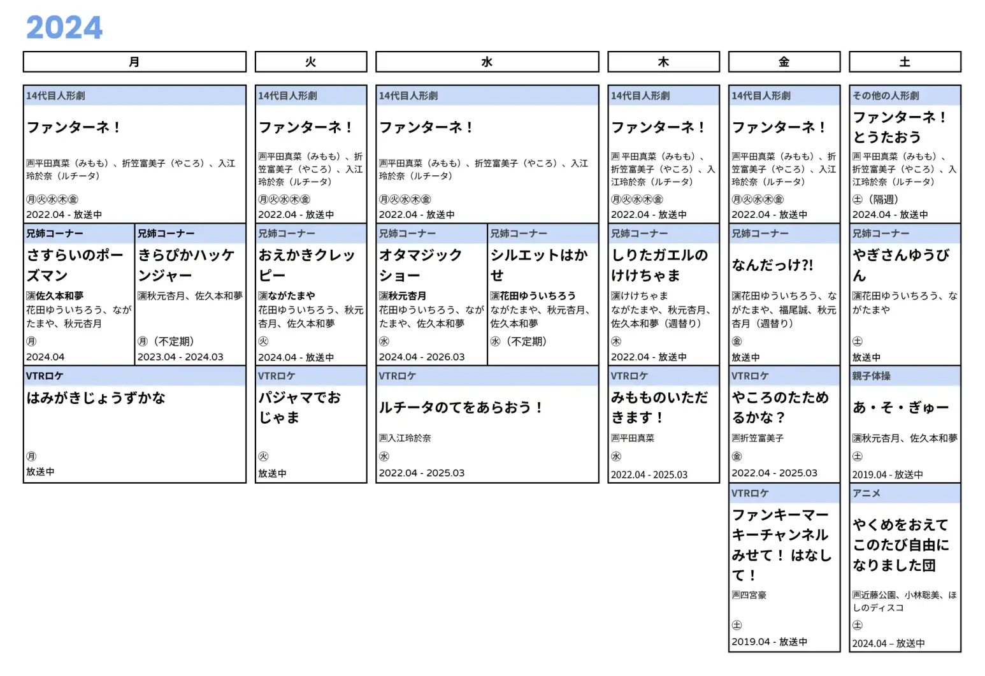Open the シルエットはかせ program title
This screenshot has height=676, width=985.
coord(539,265)
